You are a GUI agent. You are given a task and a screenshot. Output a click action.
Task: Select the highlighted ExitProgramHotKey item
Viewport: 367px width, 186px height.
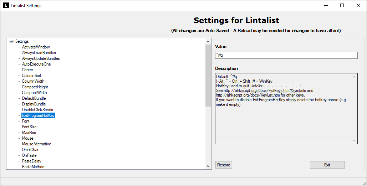(39, 115)
